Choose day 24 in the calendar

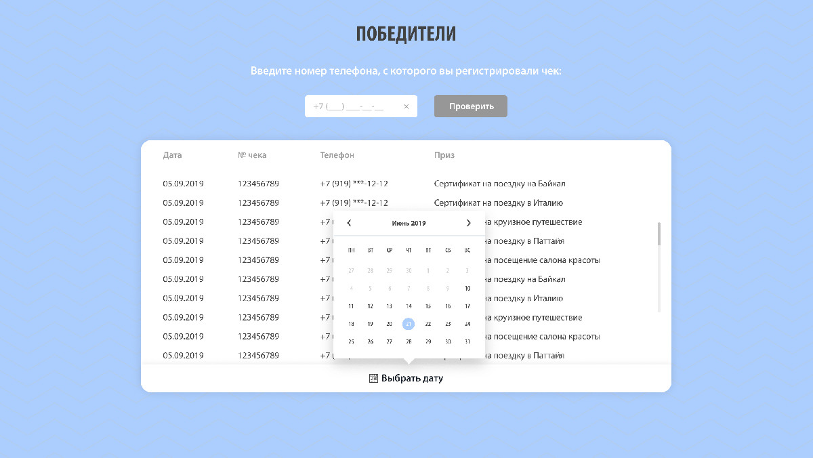pyautogui.click(x=467, y=324)
